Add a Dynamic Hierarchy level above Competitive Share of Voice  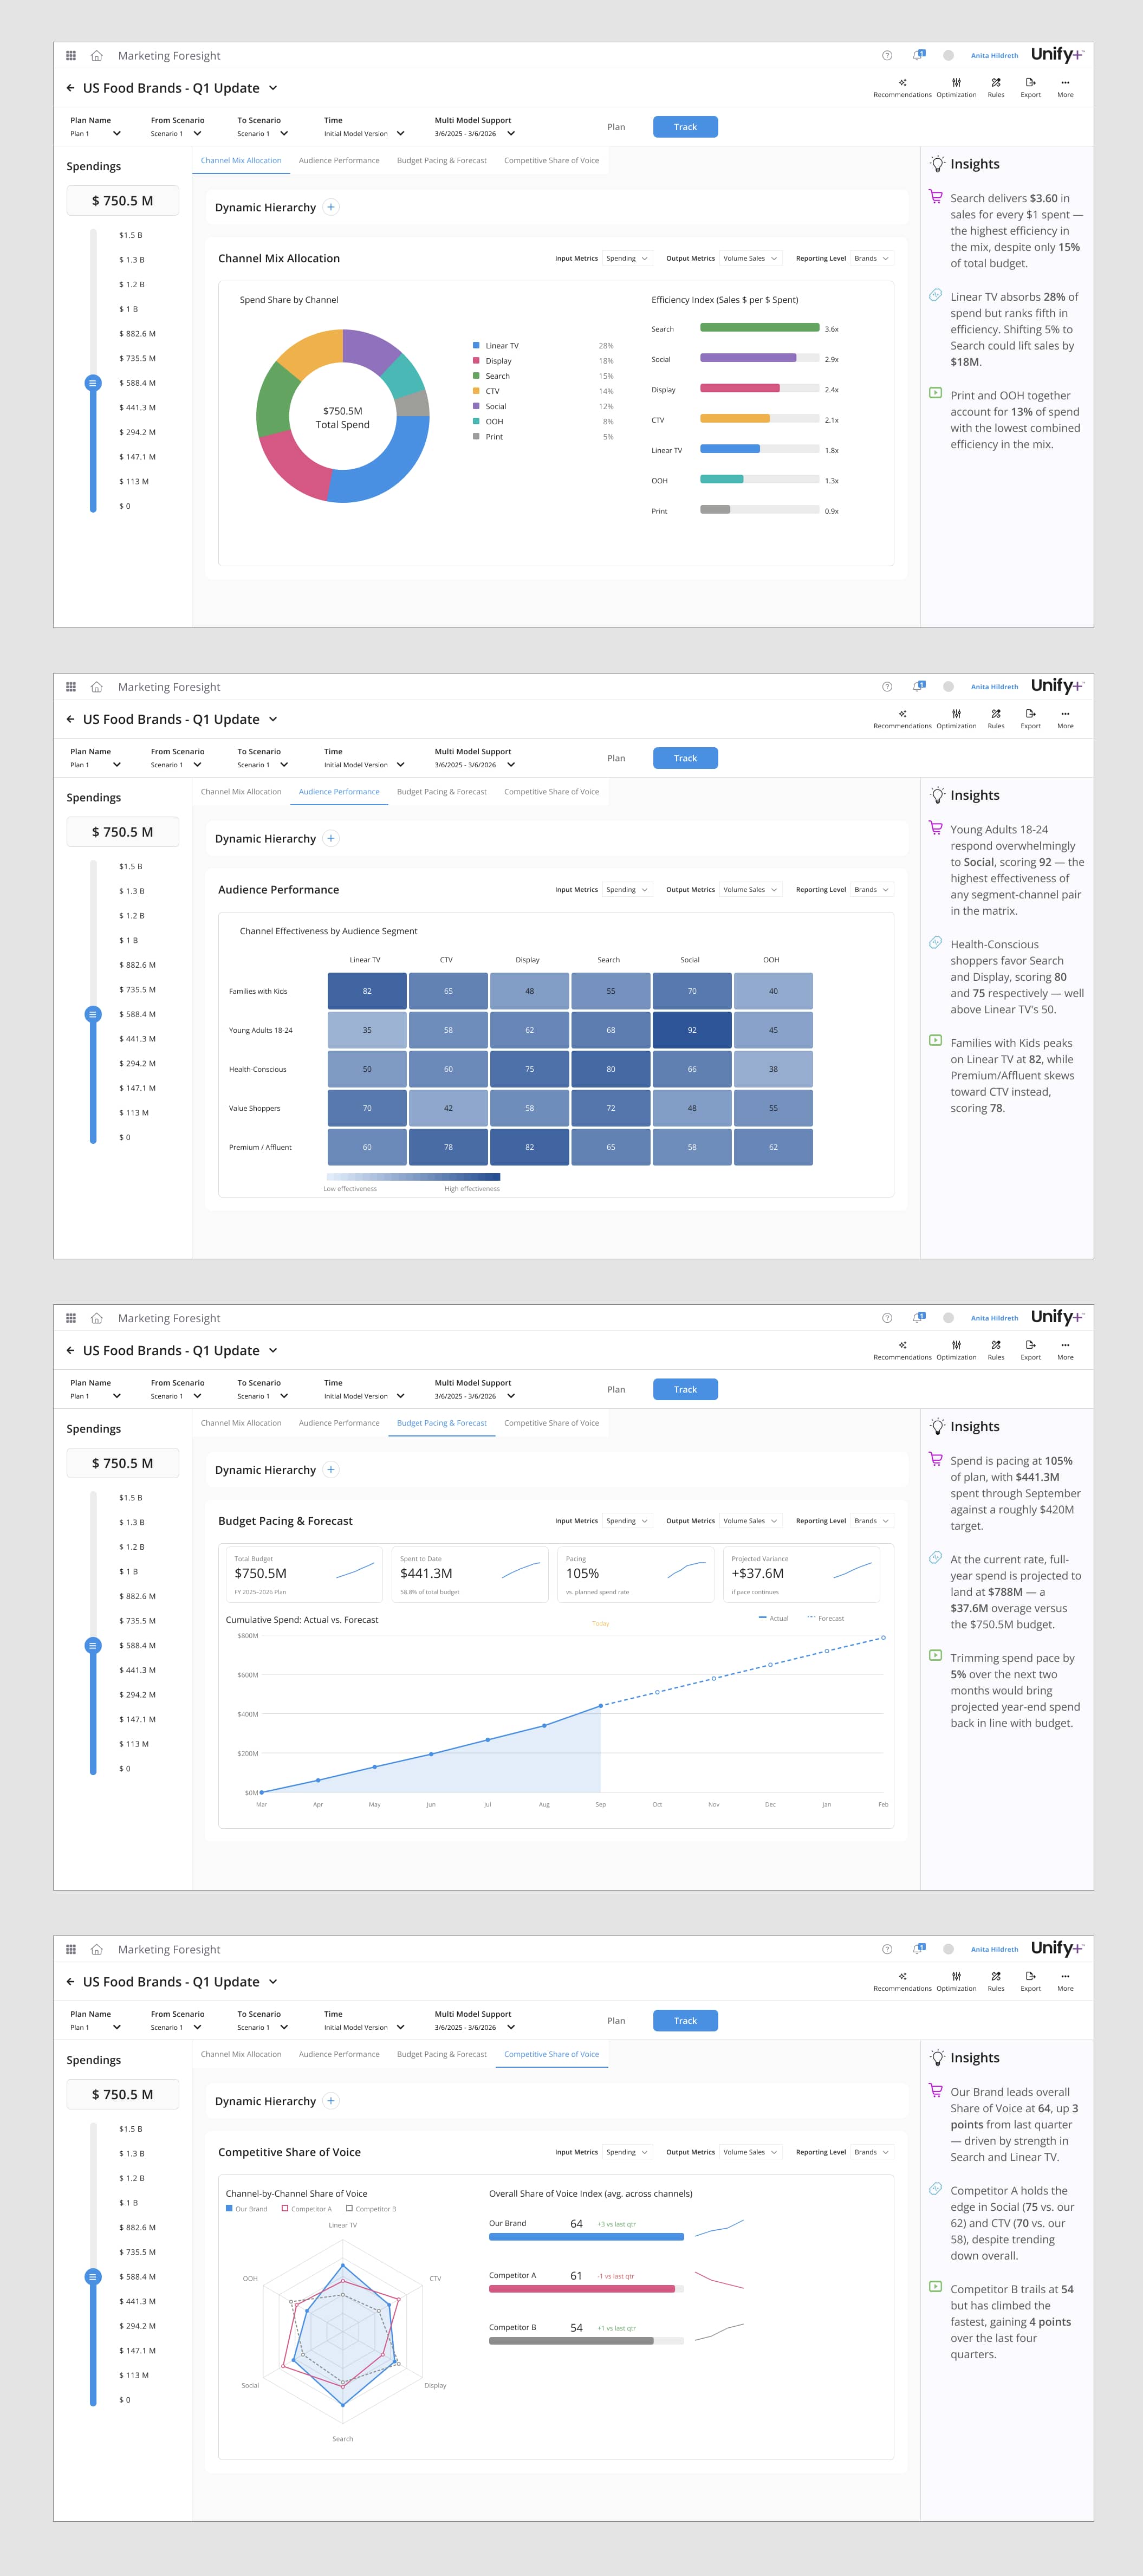(331, 2100)
